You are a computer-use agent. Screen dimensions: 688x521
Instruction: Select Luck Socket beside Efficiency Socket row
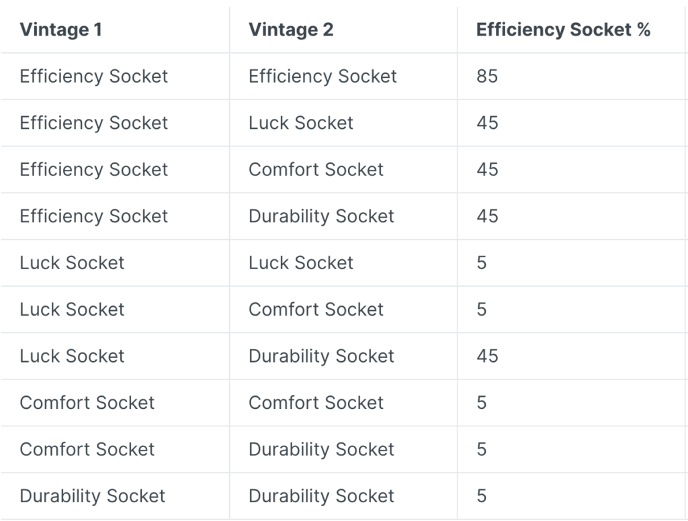point(301,123)
